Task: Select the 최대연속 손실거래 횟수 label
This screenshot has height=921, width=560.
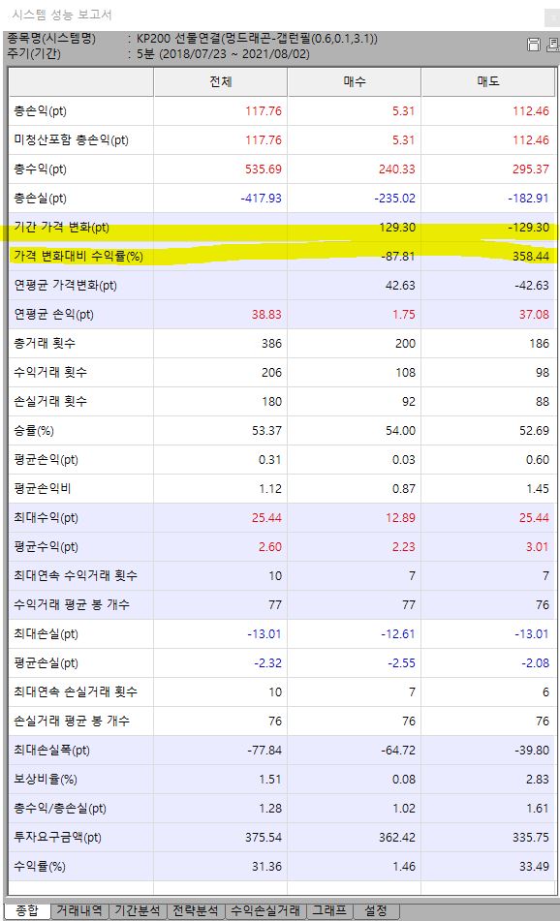Action: [76, 692]
